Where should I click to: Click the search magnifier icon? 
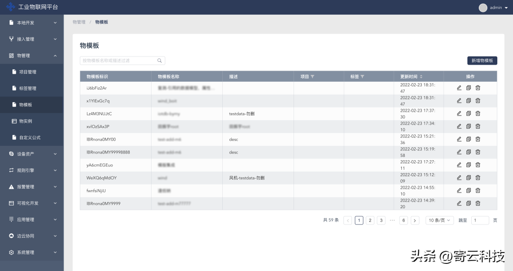pyautogui.click(x=159, y=60)
